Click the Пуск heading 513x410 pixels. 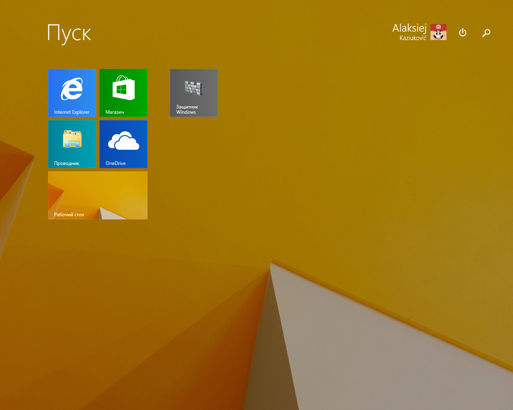coord(69,33)
